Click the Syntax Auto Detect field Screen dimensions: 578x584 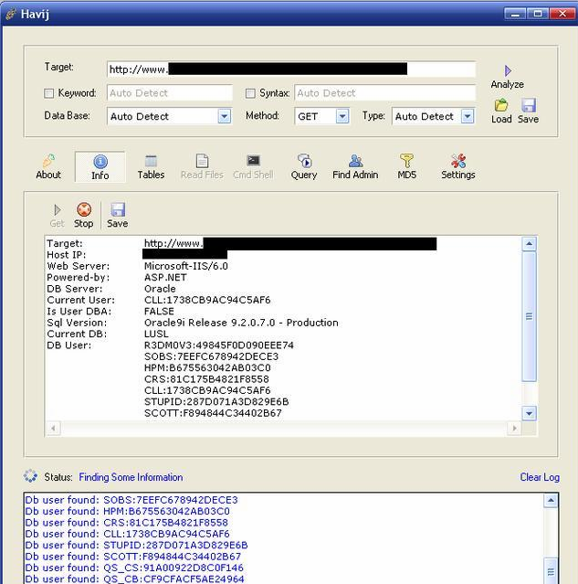point(384,92)
